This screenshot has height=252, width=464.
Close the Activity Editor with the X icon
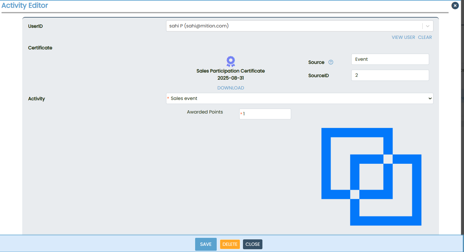click(455, 6)
